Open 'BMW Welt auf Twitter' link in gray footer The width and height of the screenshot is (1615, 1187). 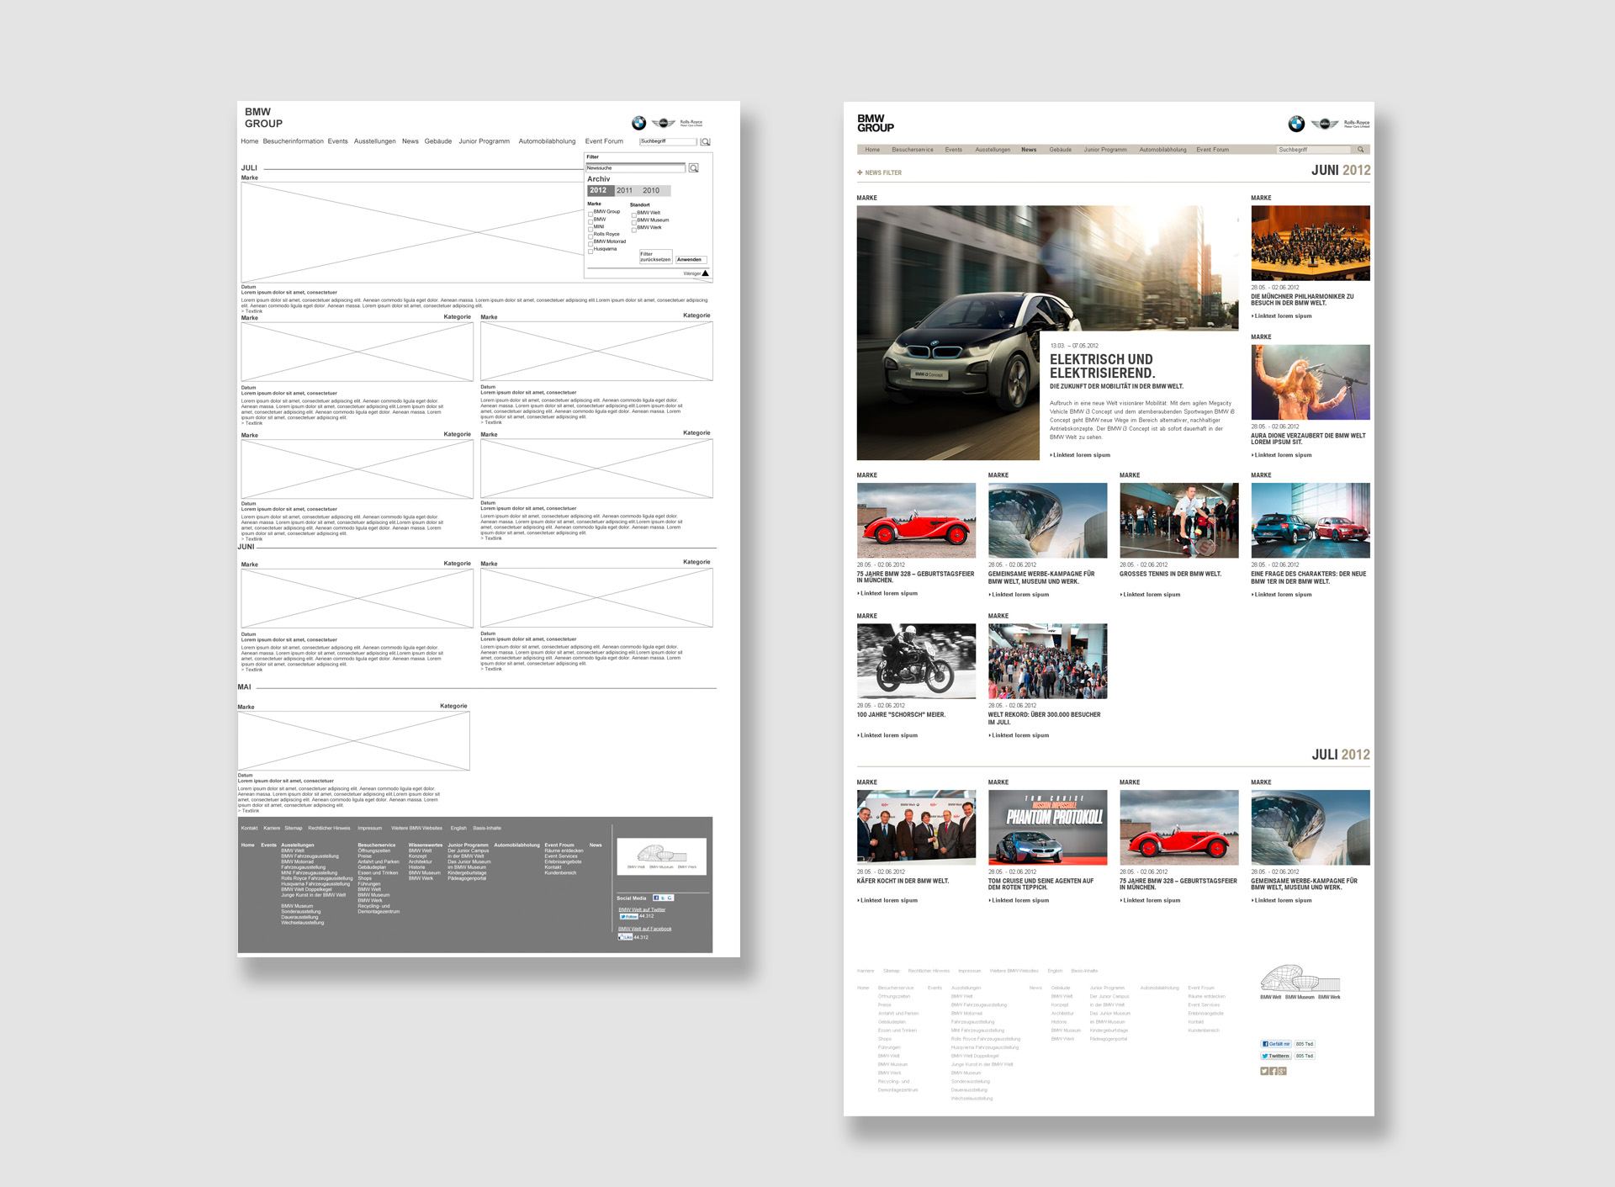[x=642, y=909]
